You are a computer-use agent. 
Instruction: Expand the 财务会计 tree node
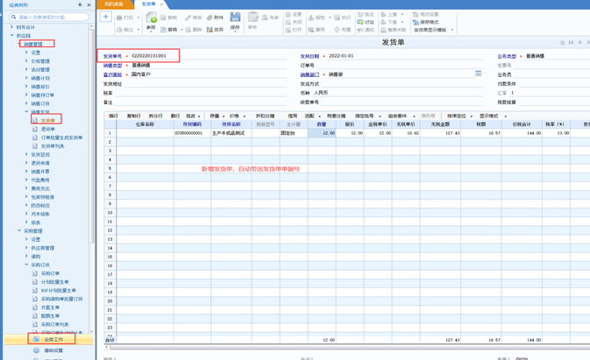11,27
